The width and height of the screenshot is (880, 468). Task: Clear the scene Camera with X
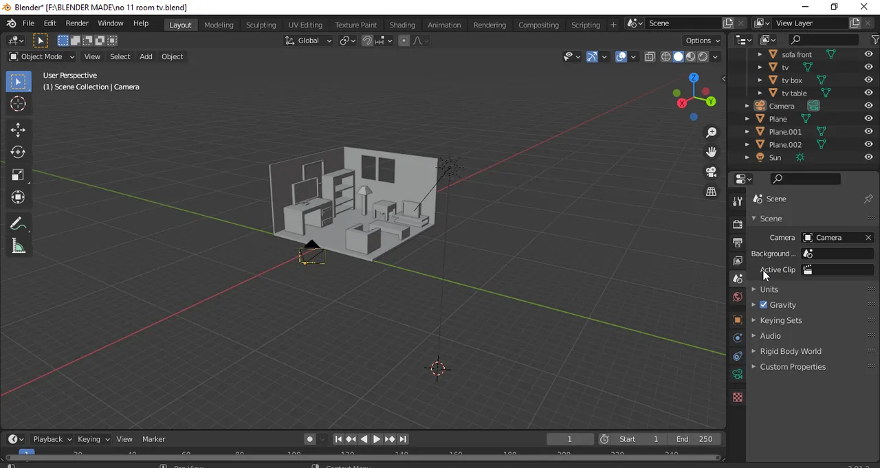868,238
